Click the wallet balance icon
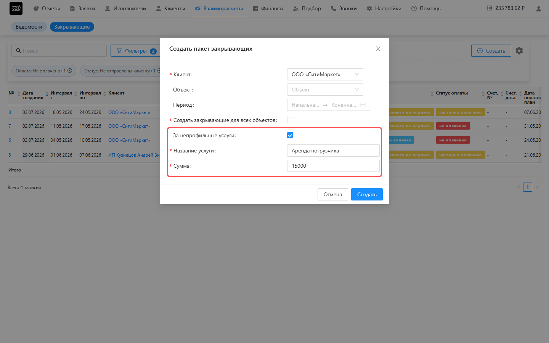Image resolution: width=549 pixels, height=343 pixels. (x=490, y=8)
